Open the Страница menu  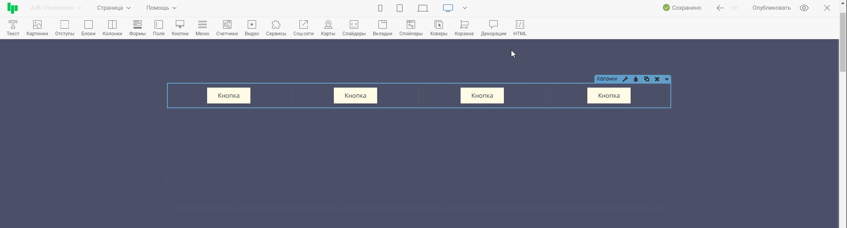click(113, 8)
